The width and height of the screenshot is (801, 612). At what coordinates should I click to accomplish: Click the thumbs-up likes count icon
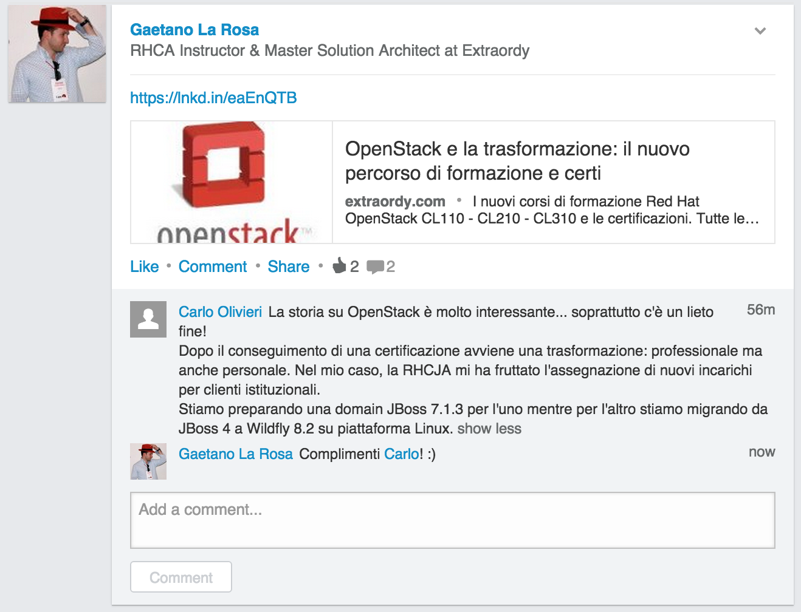point(339,266)
